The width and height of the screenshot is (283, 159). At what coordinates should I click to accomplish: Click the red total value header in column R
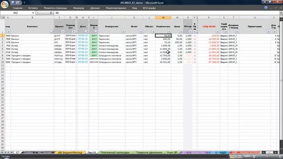[209, 26]
